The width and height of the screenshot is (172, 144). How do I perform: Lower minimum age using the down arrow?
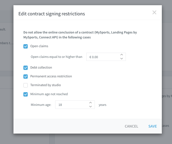pos(90,106)
